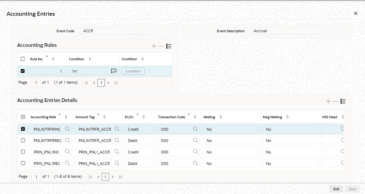The width and height of the screenshot is (365, 194).
Task: Go to next page of Entries Details
Action: click(x=113, y=177)
